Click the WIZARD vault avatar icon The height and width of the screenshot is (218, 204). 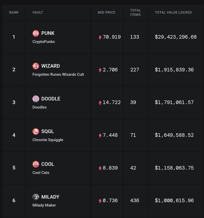[36, 66]
